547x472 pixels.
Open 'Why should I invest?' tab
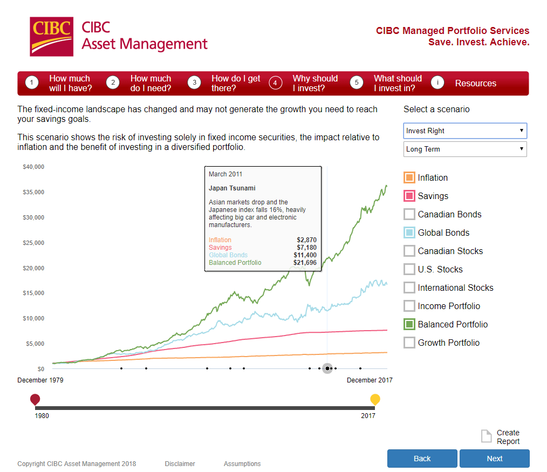pos(316,84)
